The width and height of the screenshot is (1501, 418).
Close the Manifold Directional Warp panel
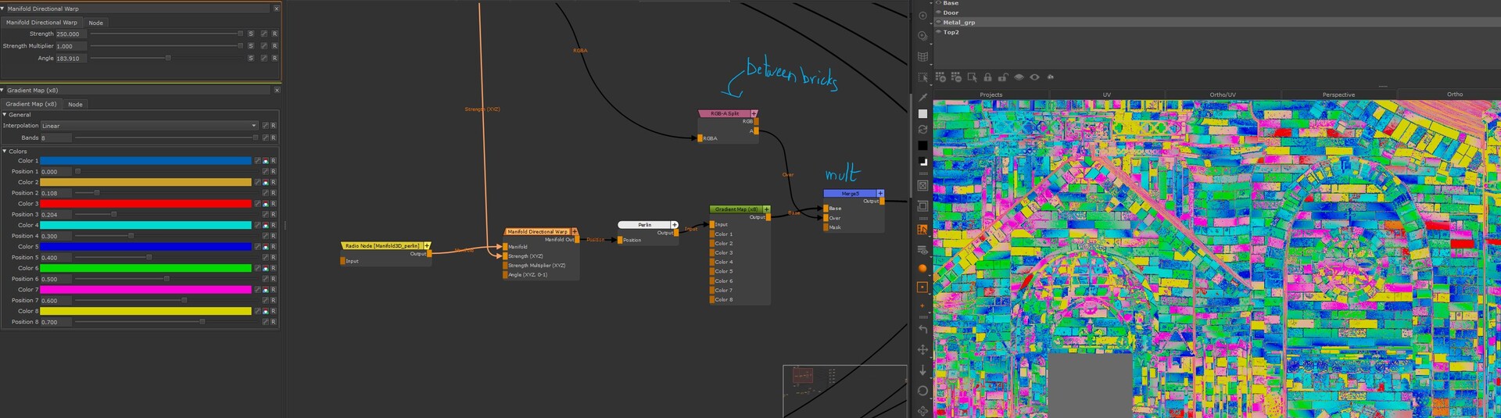[x=276, y=9]
